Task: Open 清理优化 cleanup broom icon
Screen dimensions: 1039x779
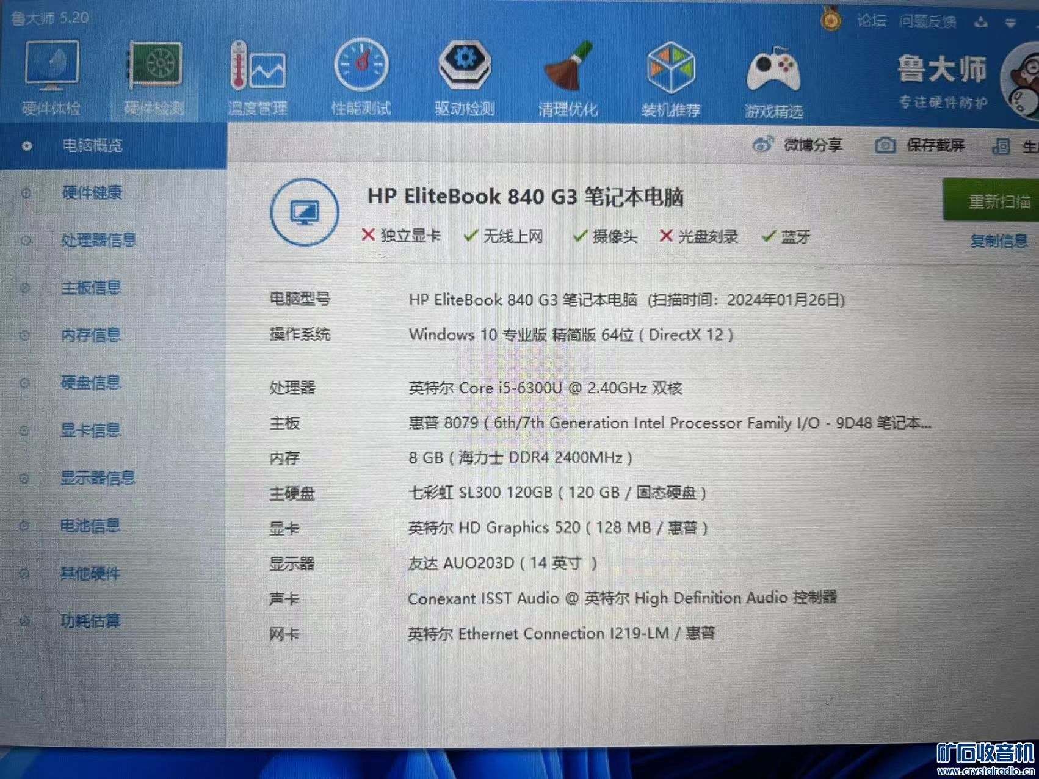Action: (x=568, y=65)
